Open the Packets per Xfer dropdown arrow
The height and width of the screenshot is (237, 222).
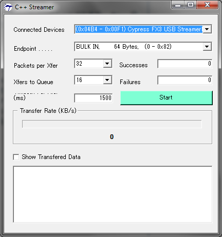click(x=107, y=64)
